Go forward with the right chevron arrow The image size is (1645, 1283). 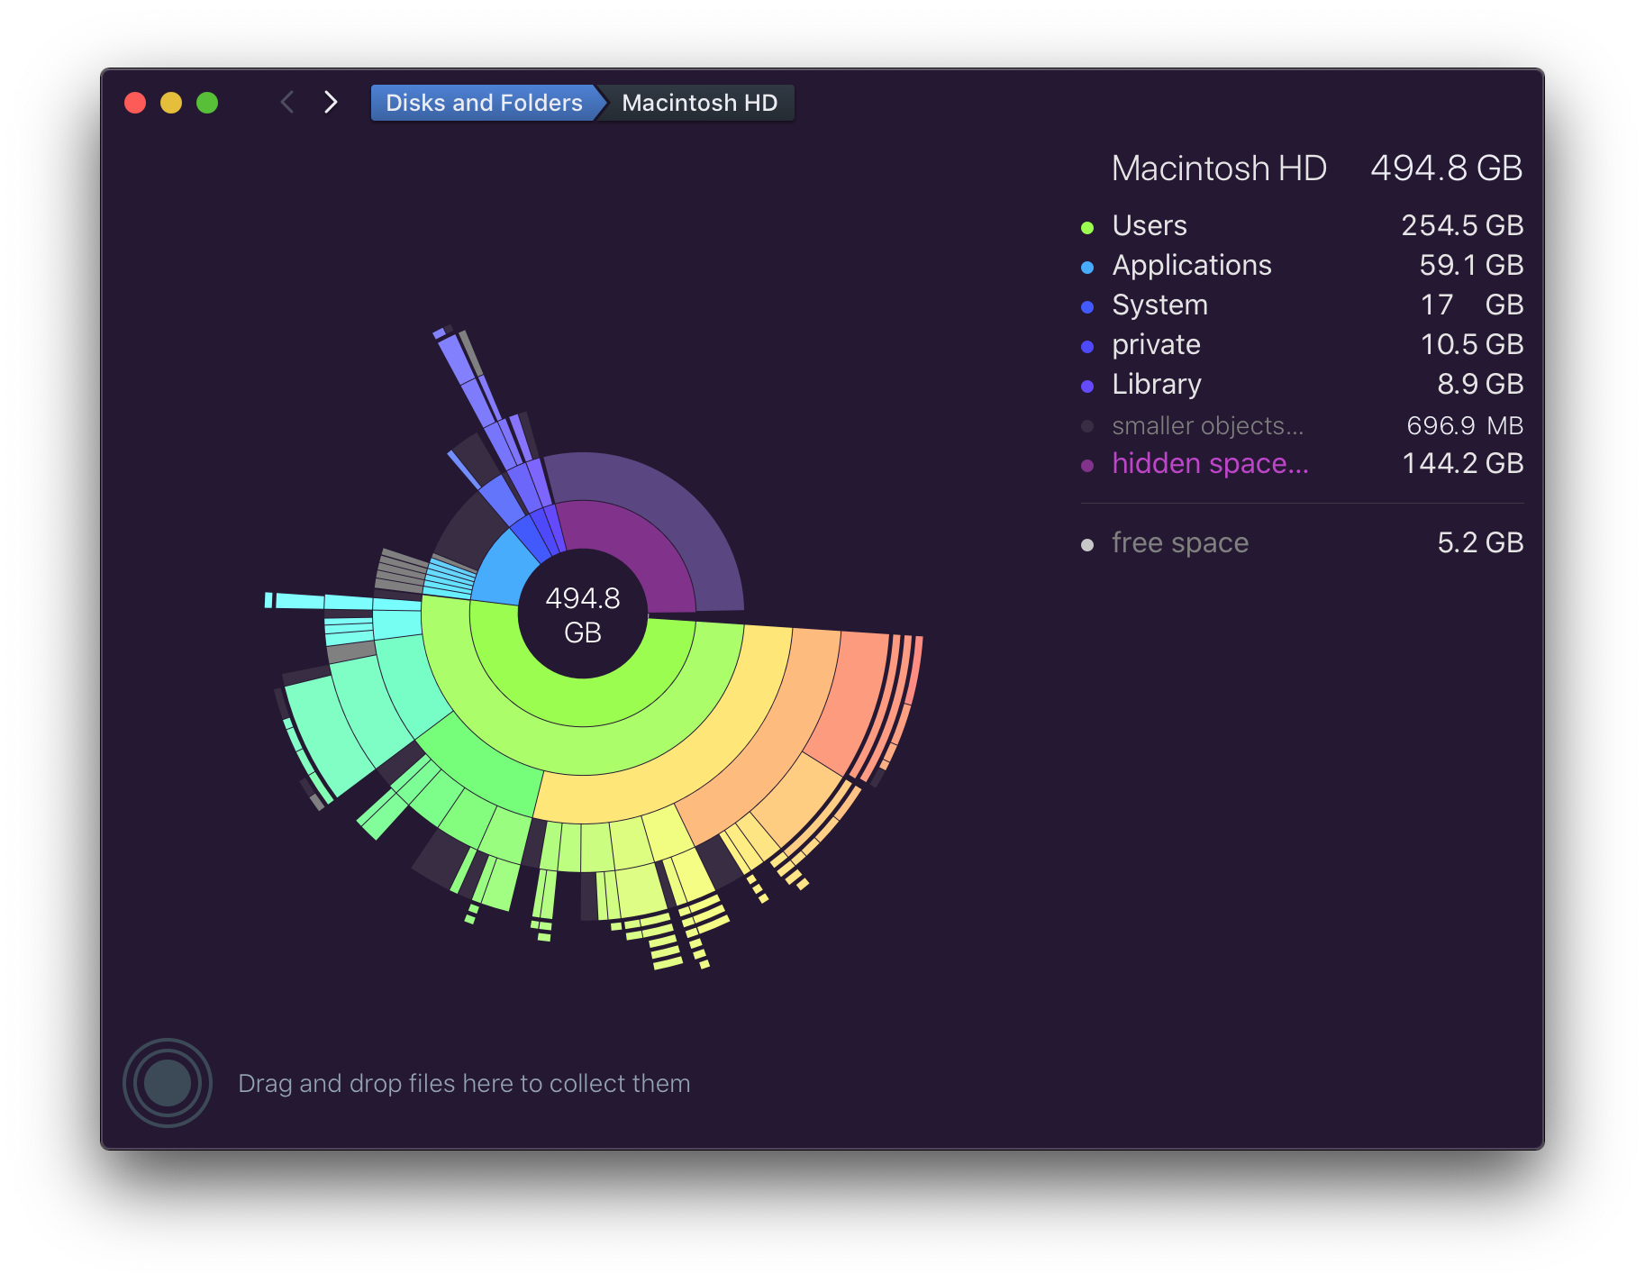coord(331,103)
